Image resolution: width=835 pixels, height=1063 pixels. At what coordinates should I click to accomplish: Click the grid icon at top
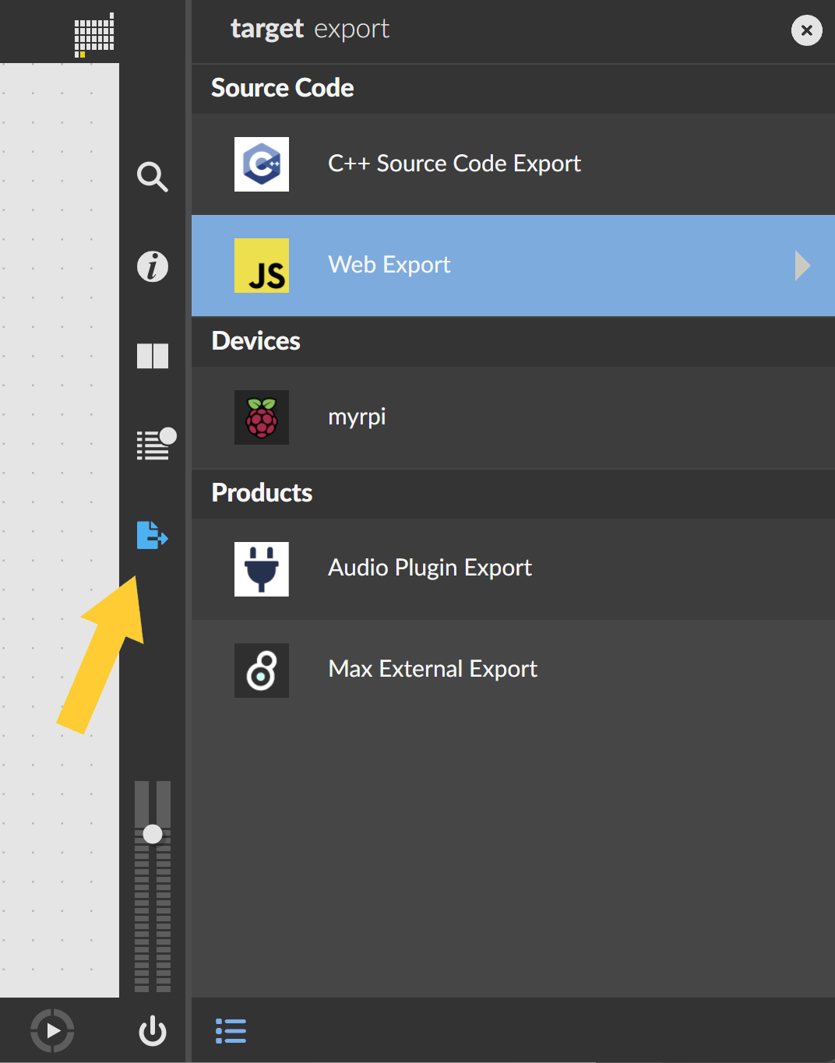click(94, 34)
